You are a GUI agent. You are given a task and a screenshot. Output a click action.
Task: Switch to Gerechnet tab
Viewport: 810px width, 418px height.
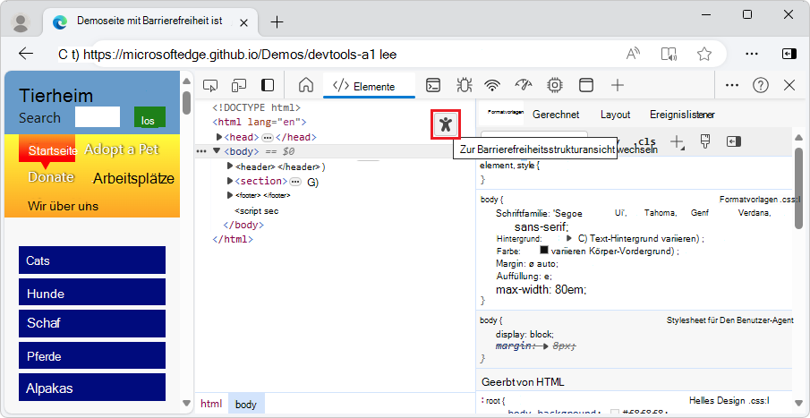click(x=556, y=115)
